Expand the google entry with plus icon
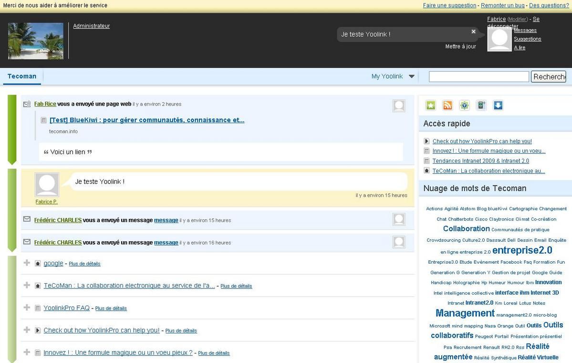 tap(27, 263)
